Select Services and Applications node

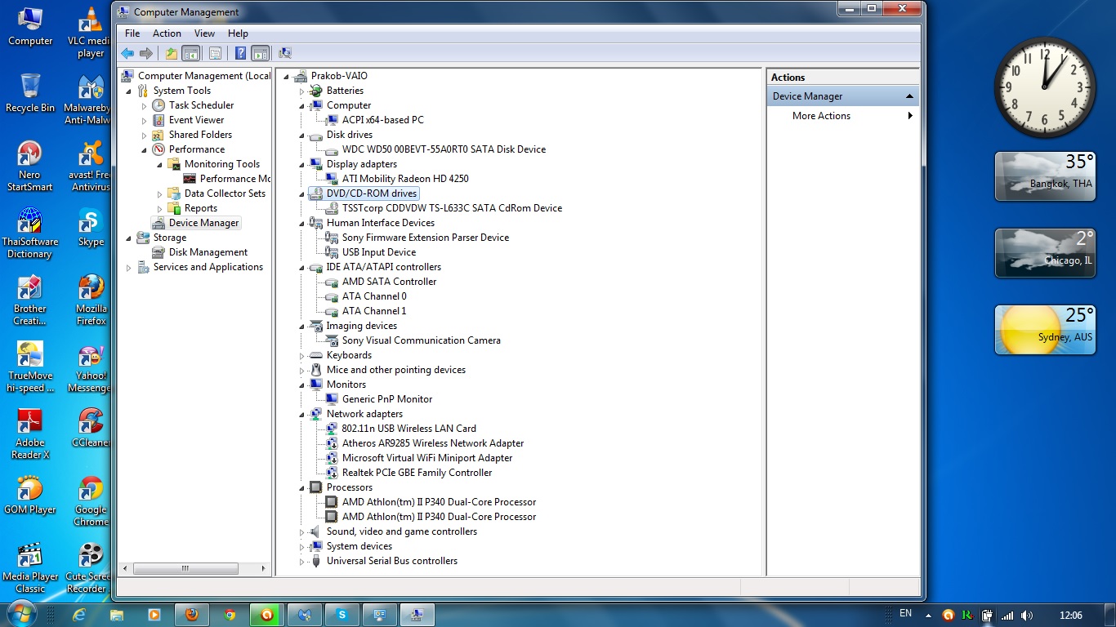coord(208,267)
